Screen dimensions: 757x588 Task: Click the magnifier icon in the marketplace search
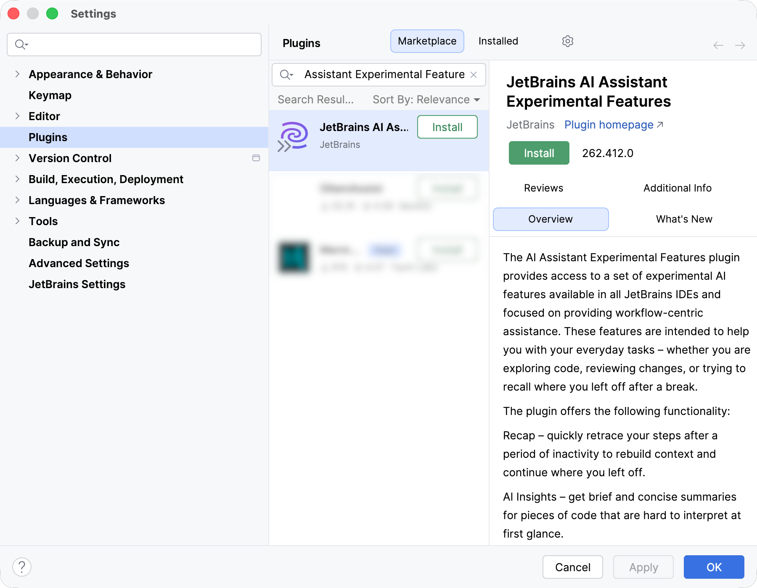[286, 74]
